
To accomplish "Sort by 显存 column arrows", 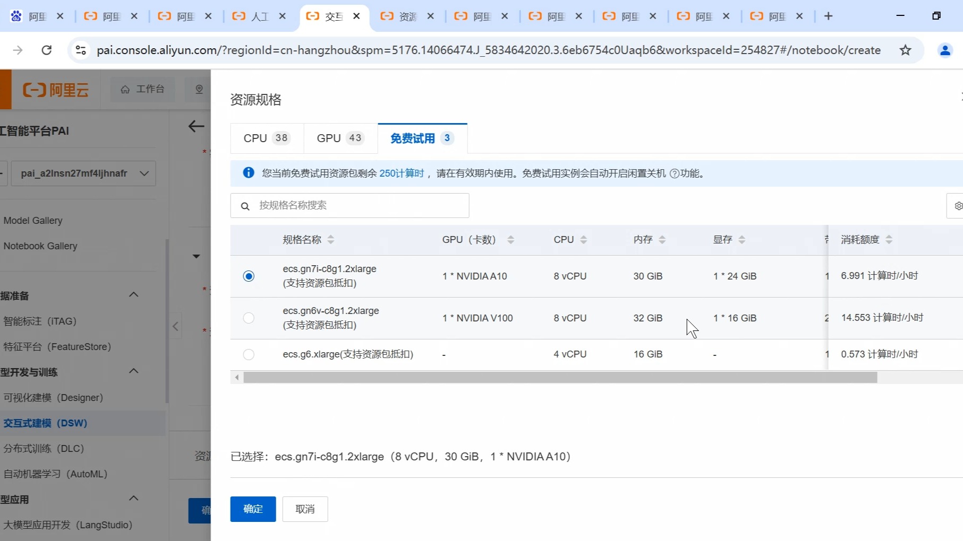I will pos(742,240).
